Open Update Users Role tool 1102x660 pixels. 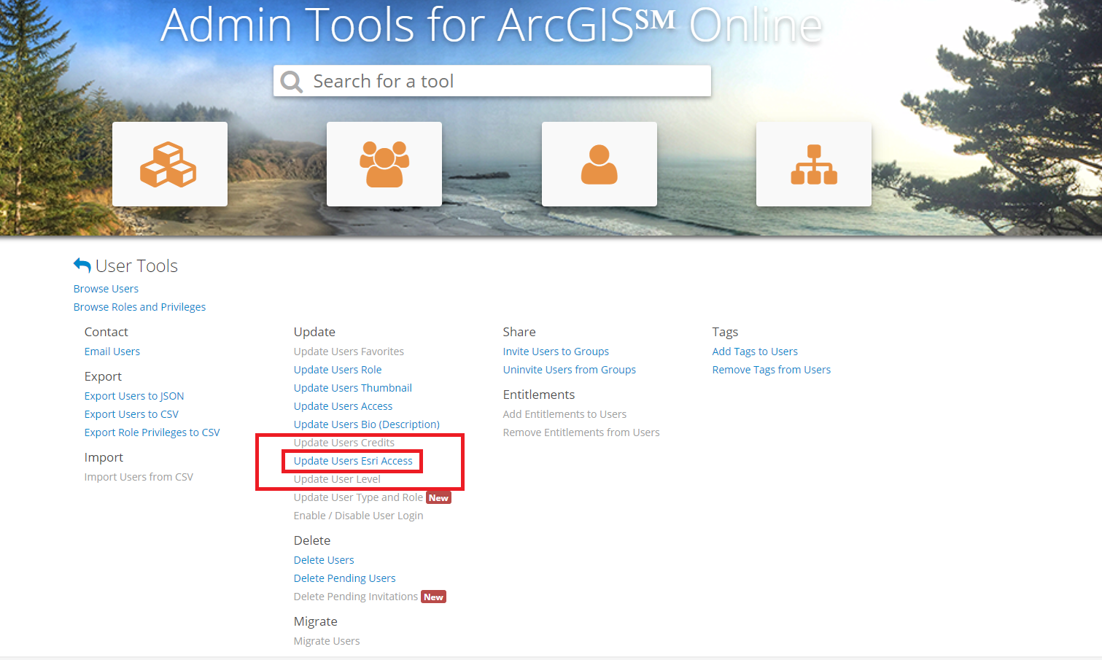point(338,370)
